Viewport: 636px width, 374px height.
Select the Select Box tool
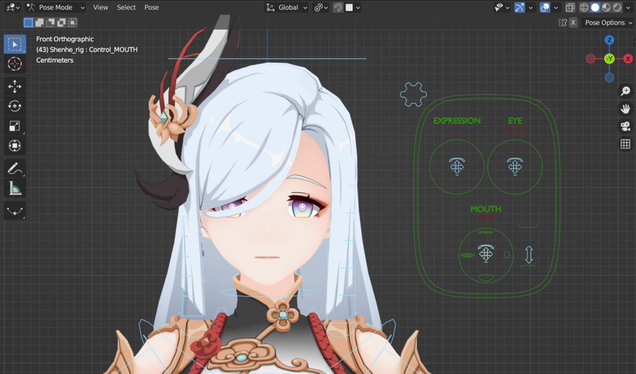click(x=15, y=44)
